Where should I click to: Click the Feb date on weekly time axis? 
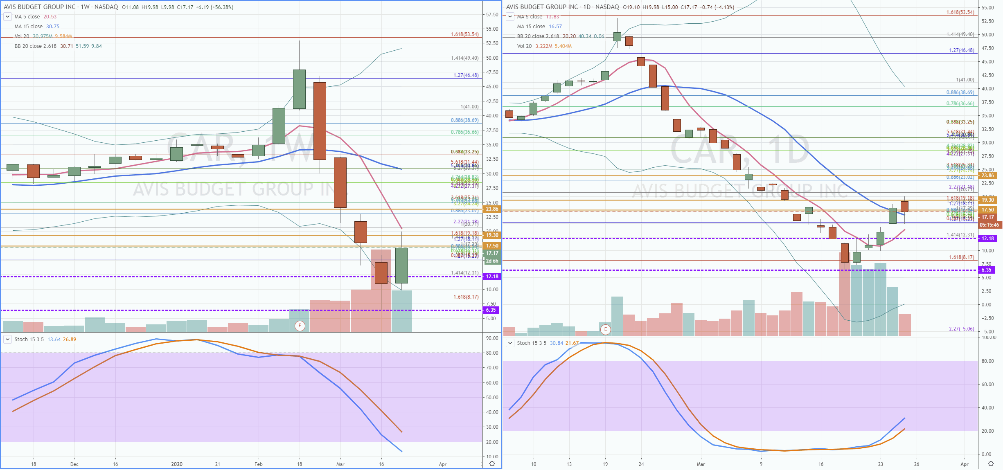(258, 464)
